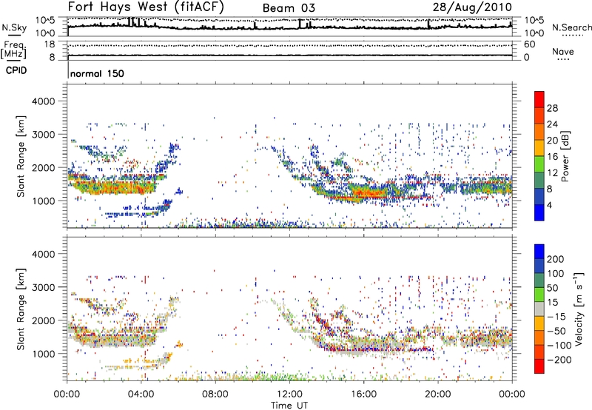Click the '16:00' time axis label

(x=363, y=394)
